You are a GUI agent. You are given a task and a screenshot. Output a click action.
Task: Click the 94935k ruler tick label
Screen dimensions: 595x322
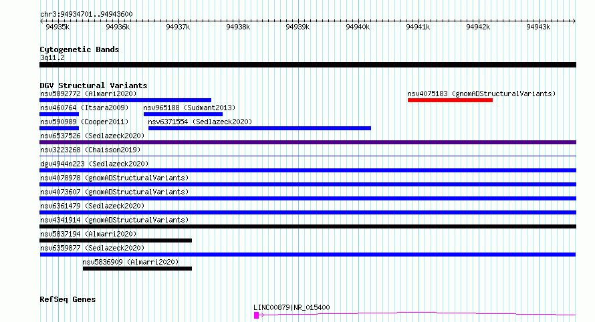(57, 27)
